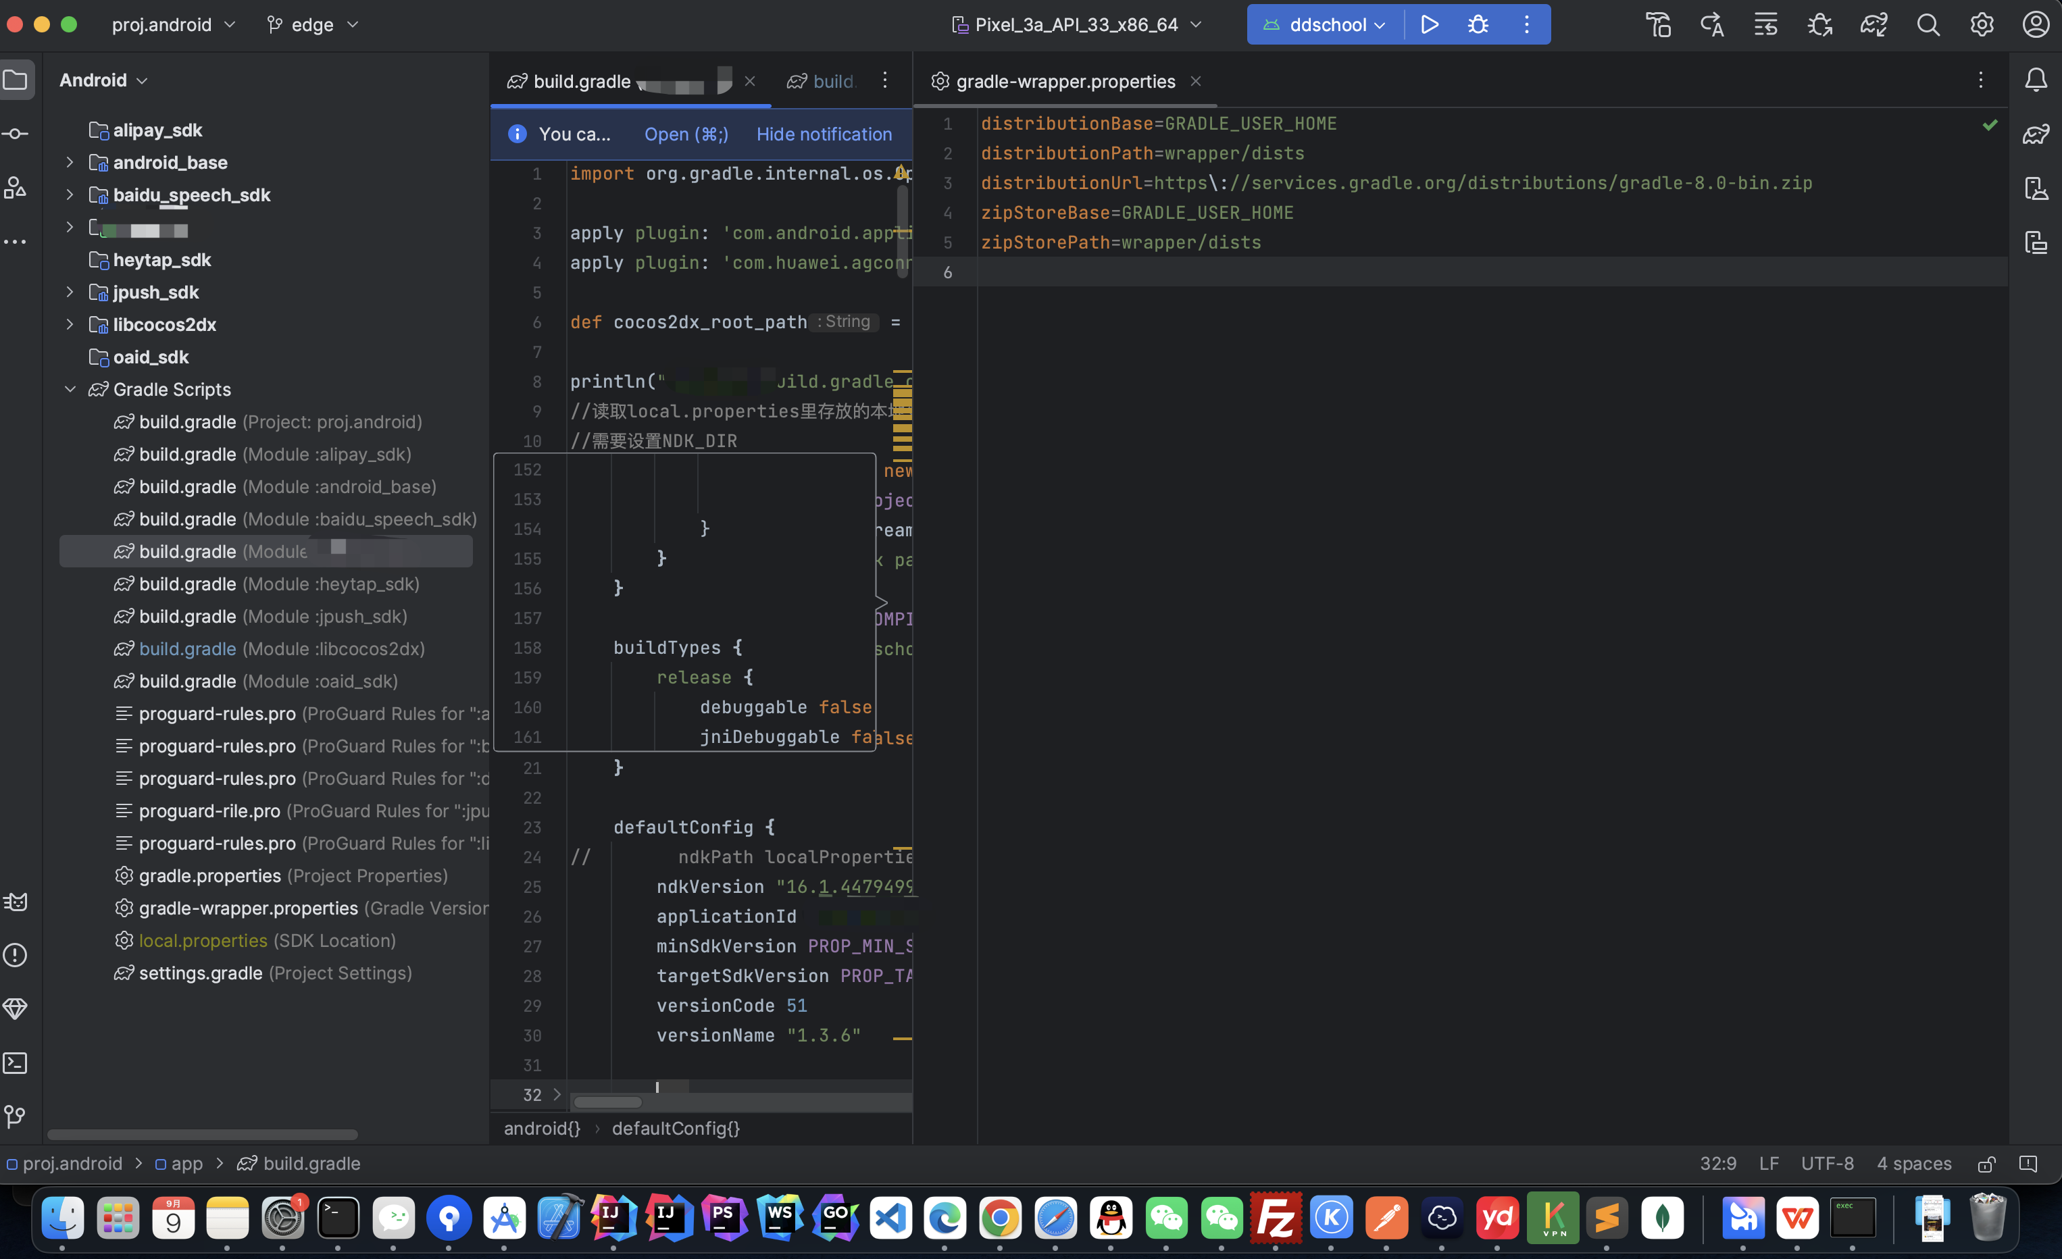Open the Pixel_3a_API_33 device dropdown
The image size is (2062, 1259).
(x=1076, y=25)
